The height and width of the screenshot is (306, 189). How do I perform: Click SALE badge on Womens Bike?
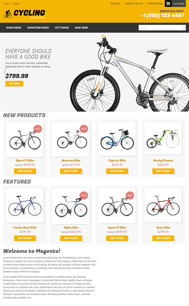click(84, 129)
